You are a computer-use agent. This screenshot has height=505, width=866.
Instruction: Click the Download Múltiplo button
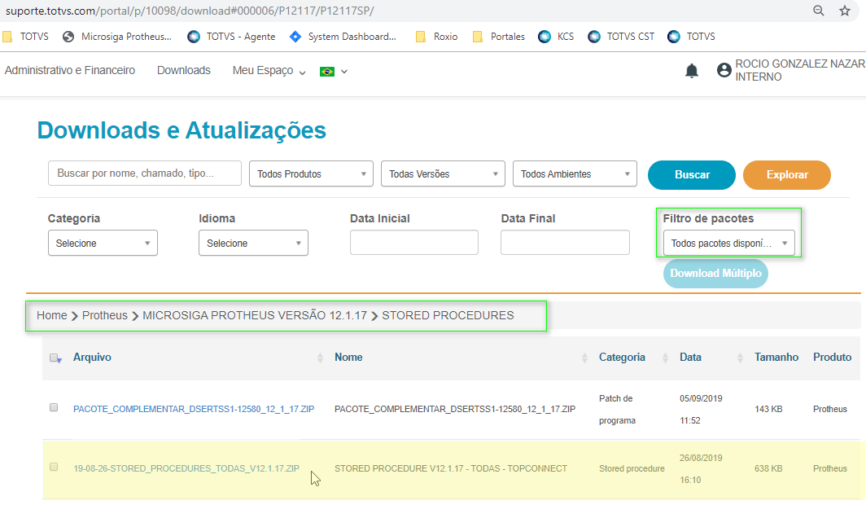(x=715, y=274)
